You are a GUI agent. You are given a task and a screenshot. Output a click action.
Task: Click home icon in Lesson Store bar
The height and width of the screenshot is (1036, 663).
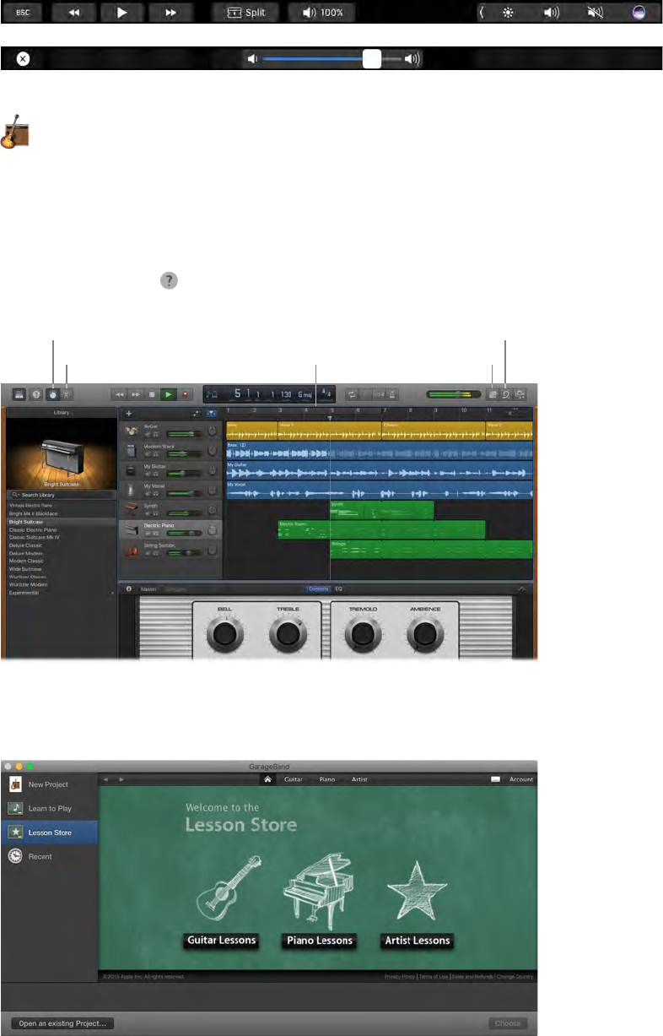268,779
